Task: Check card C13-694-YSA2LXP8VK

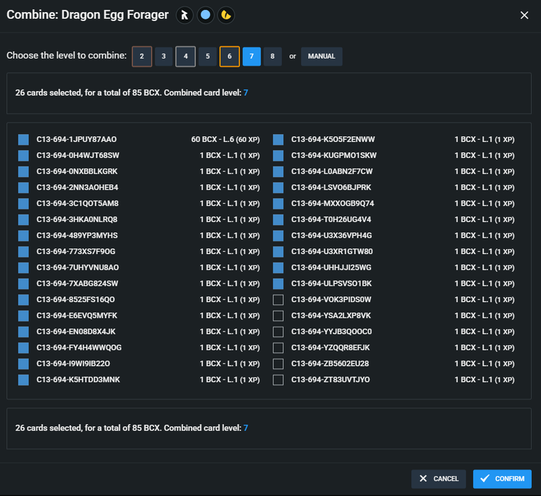Action: 278,315
